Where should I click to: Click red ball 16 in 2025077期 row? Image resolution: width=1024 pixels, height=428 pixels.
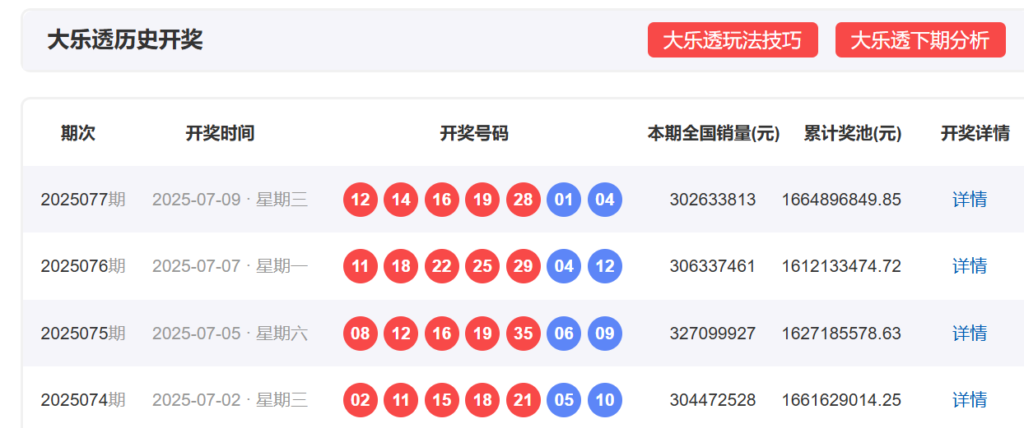(x=442, y=200)
